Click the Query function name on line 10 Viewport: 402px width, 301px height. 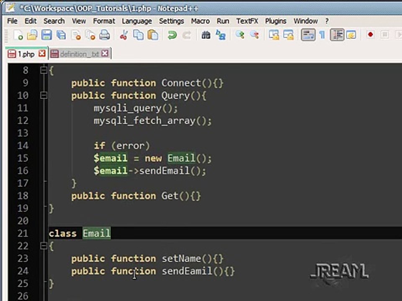click(175, 96)
